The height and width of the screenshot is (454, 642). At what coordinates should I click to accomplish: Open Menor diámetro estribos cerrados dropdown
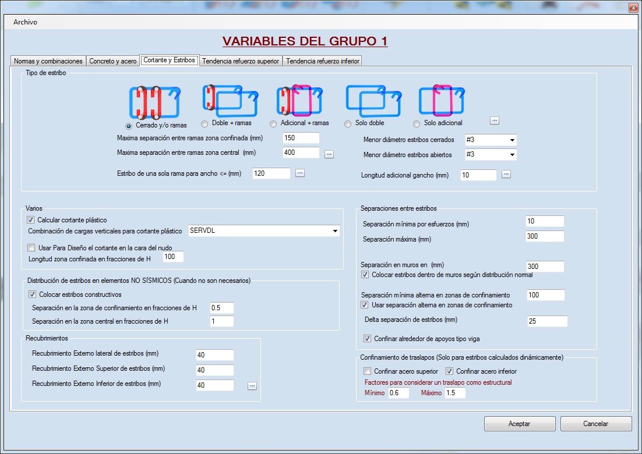(x=490, y=140)
